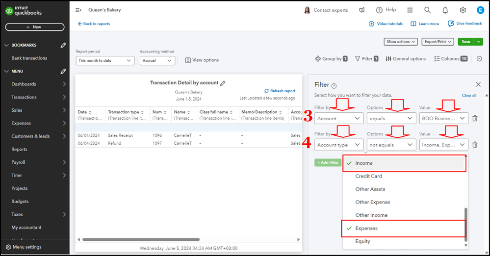This screenshot has width=490, height=256.
Task: Go Back to reports
Action: click(x=94, y=24)
